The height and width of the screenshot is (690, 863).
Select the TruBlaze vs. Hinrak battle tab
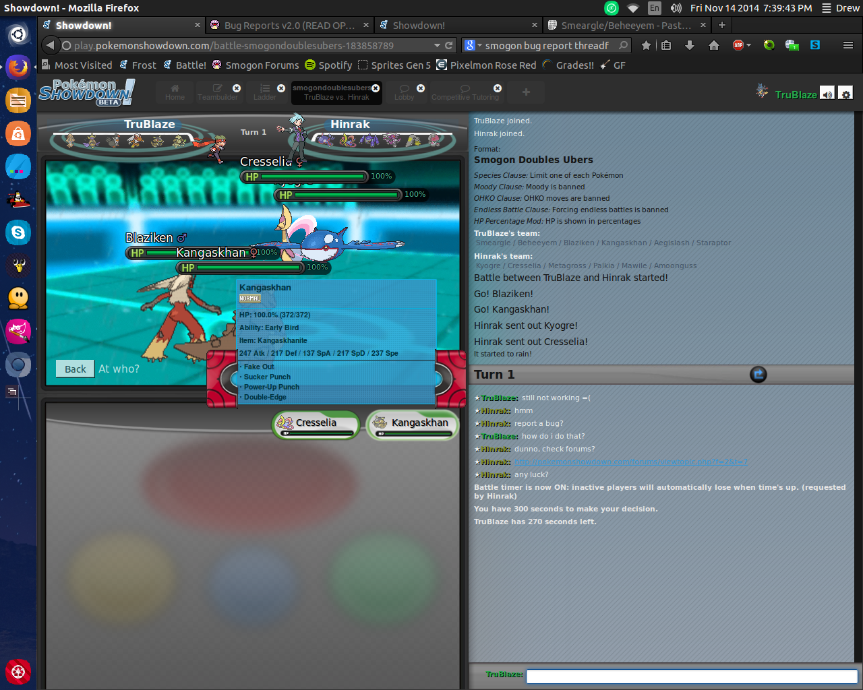coord(336,92)
